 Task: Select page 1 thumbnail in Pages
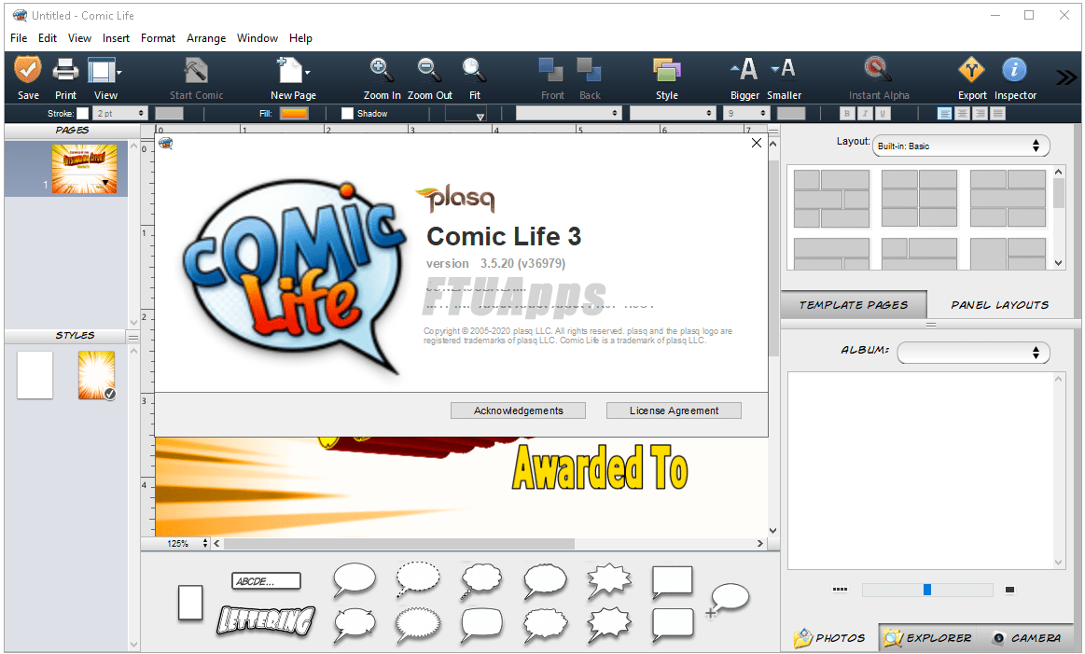point(84,169)
